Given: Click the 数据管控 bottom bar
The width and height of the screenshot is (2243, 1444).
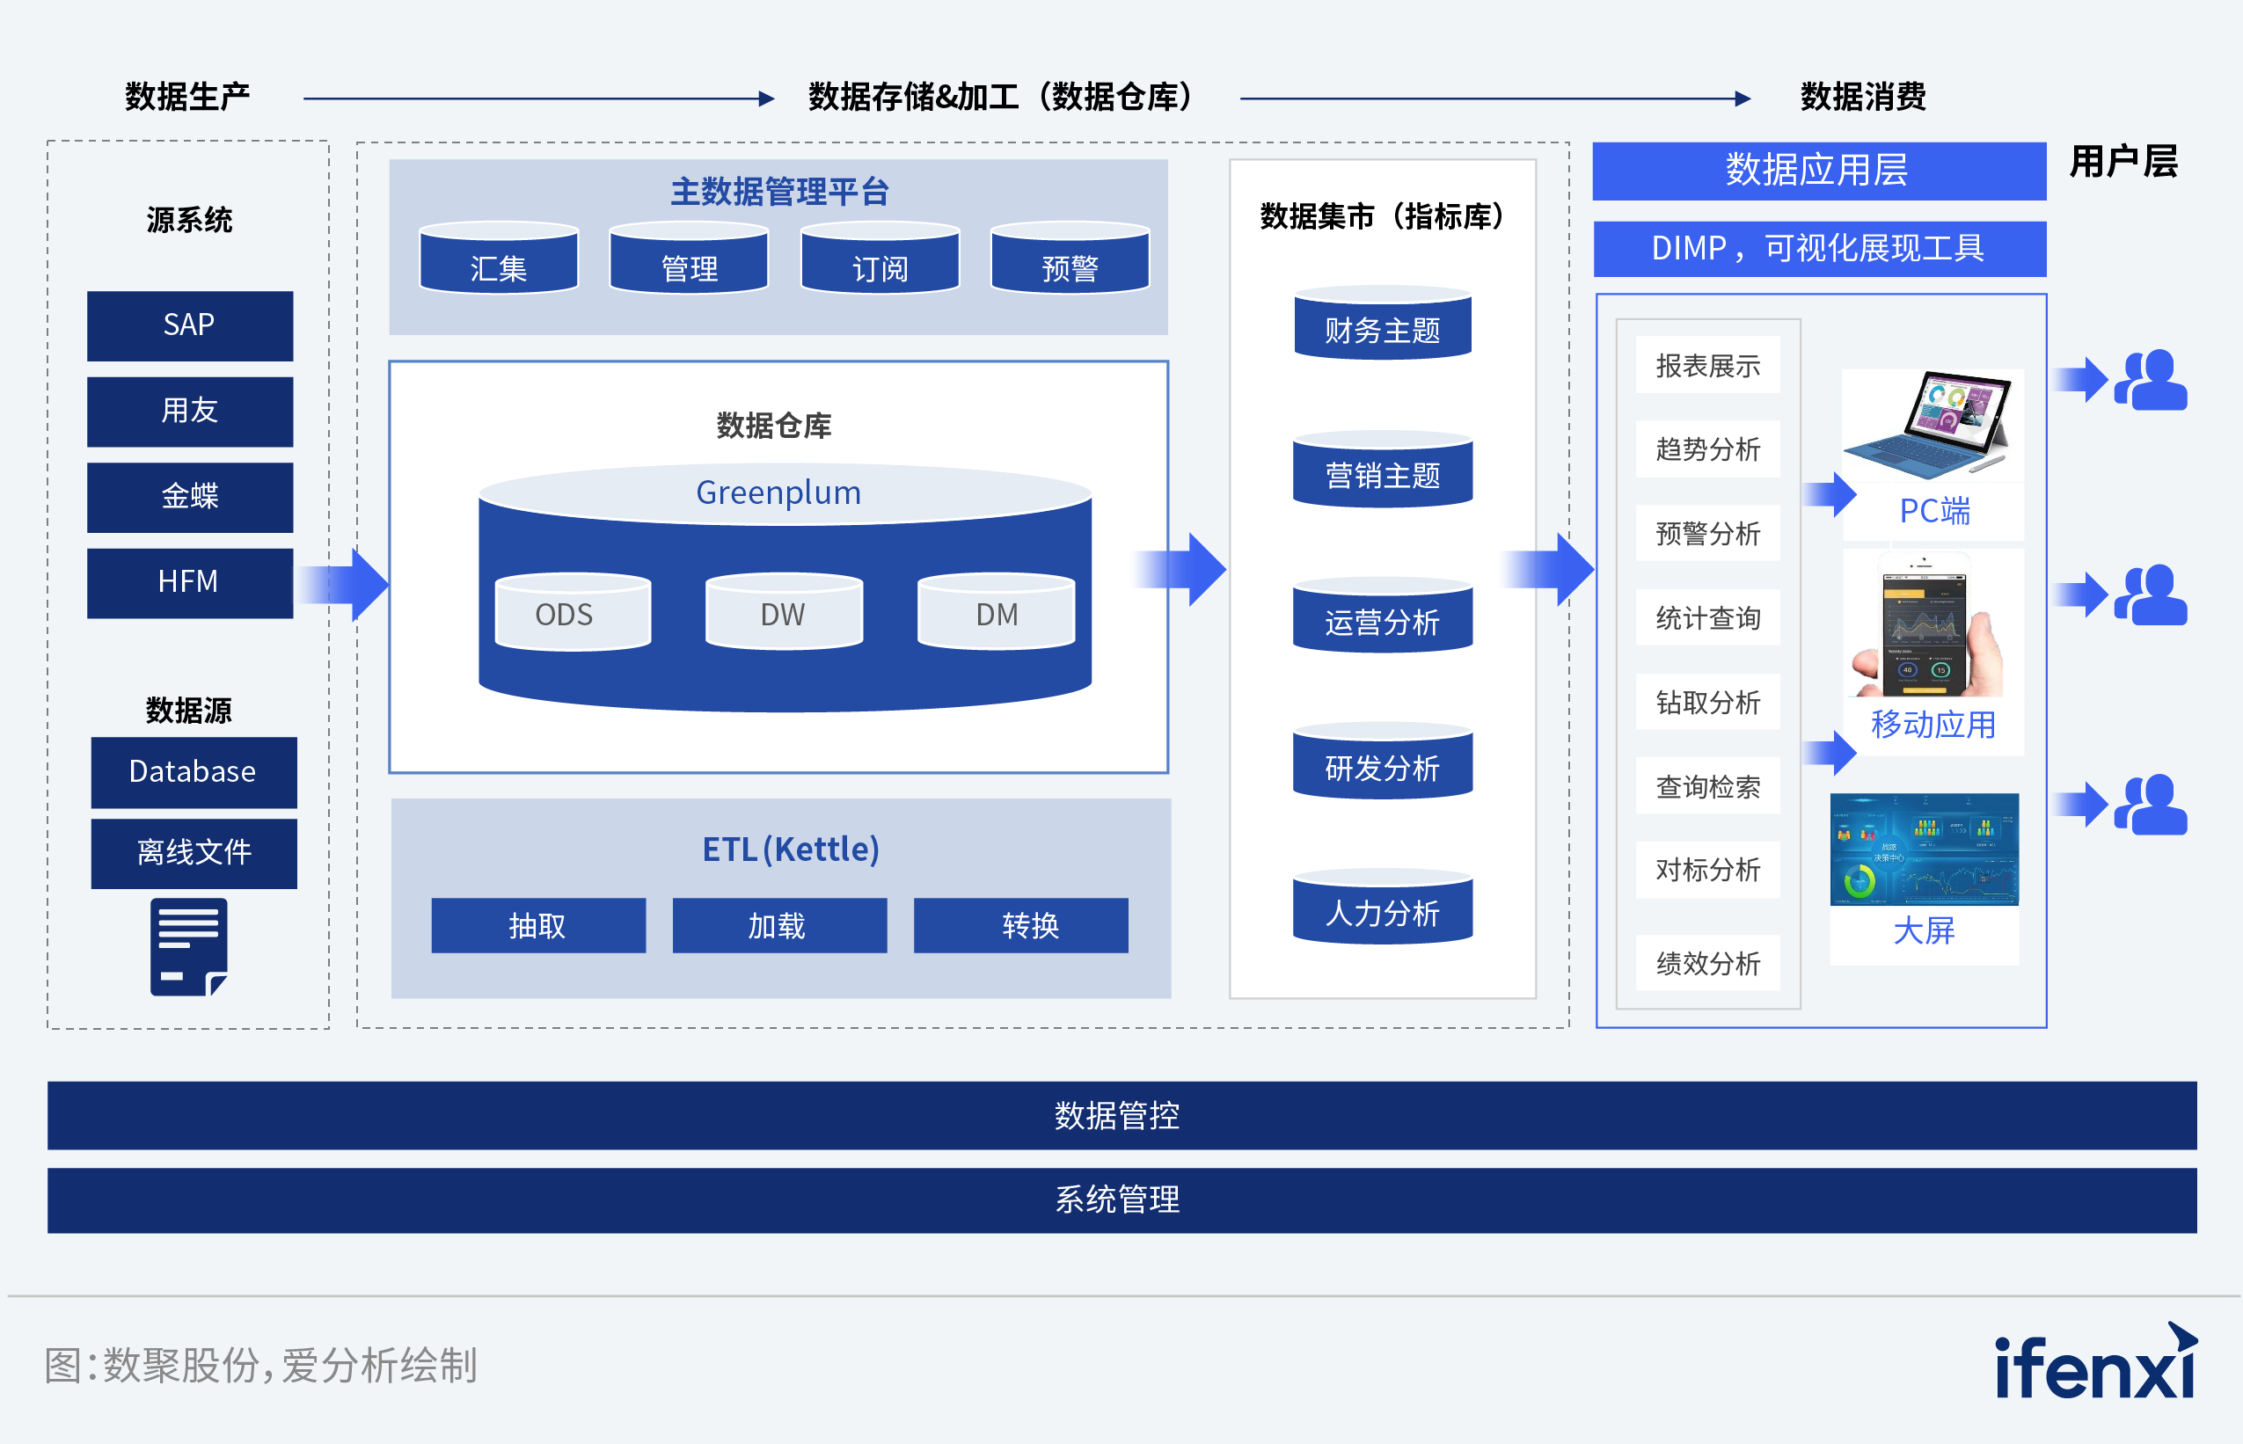Looking at the screenshot, I should click(x=1121, y=1115).
